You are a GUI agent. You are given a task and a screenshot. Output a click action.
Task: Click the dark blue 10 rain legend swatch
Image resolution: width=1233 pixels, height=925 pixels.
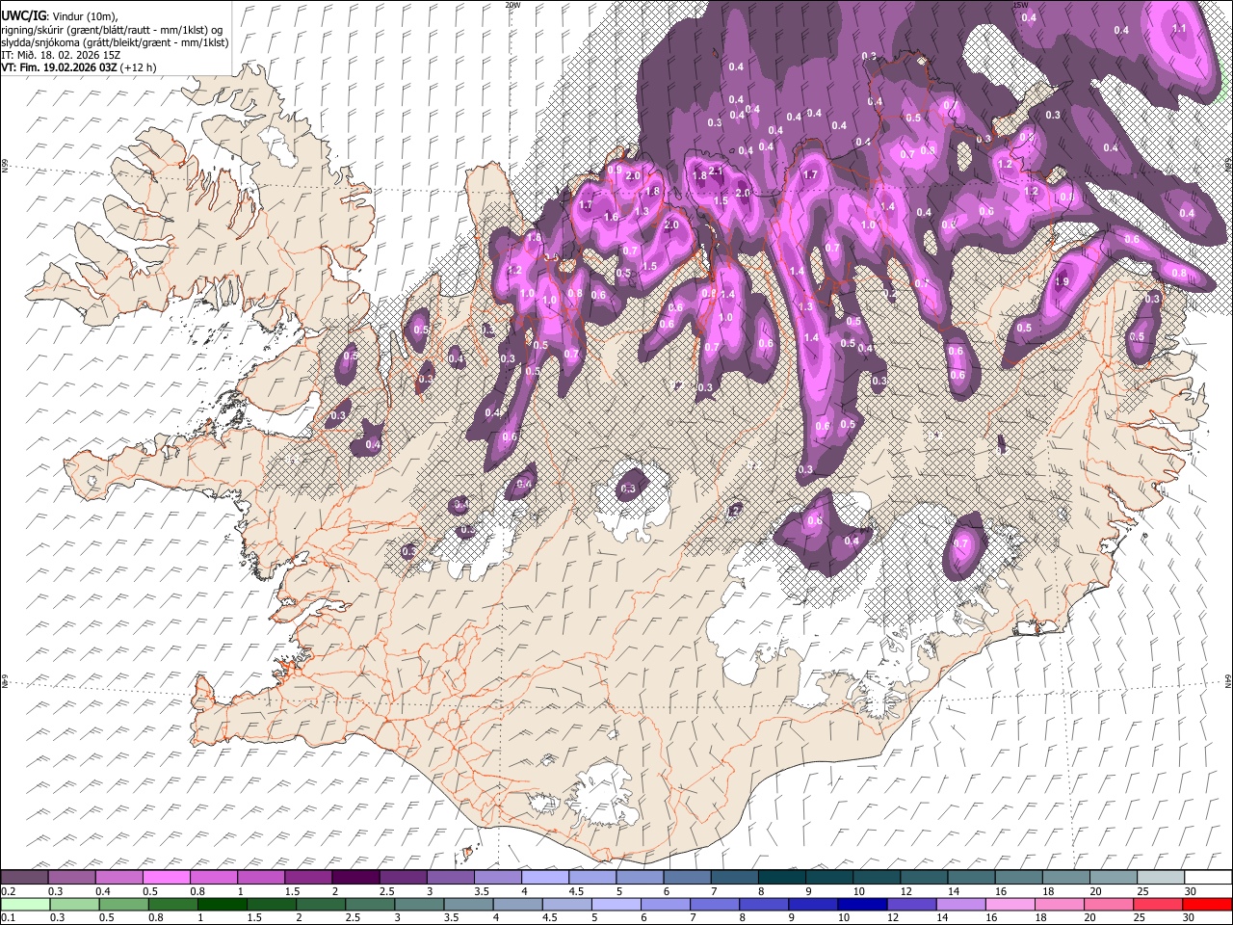pyautogui.click(x=862, y=904)
